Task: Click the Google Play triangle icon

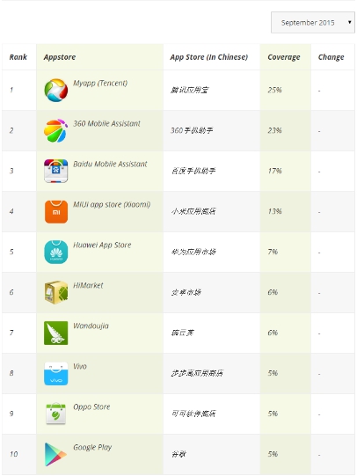Action: (55, 455)
